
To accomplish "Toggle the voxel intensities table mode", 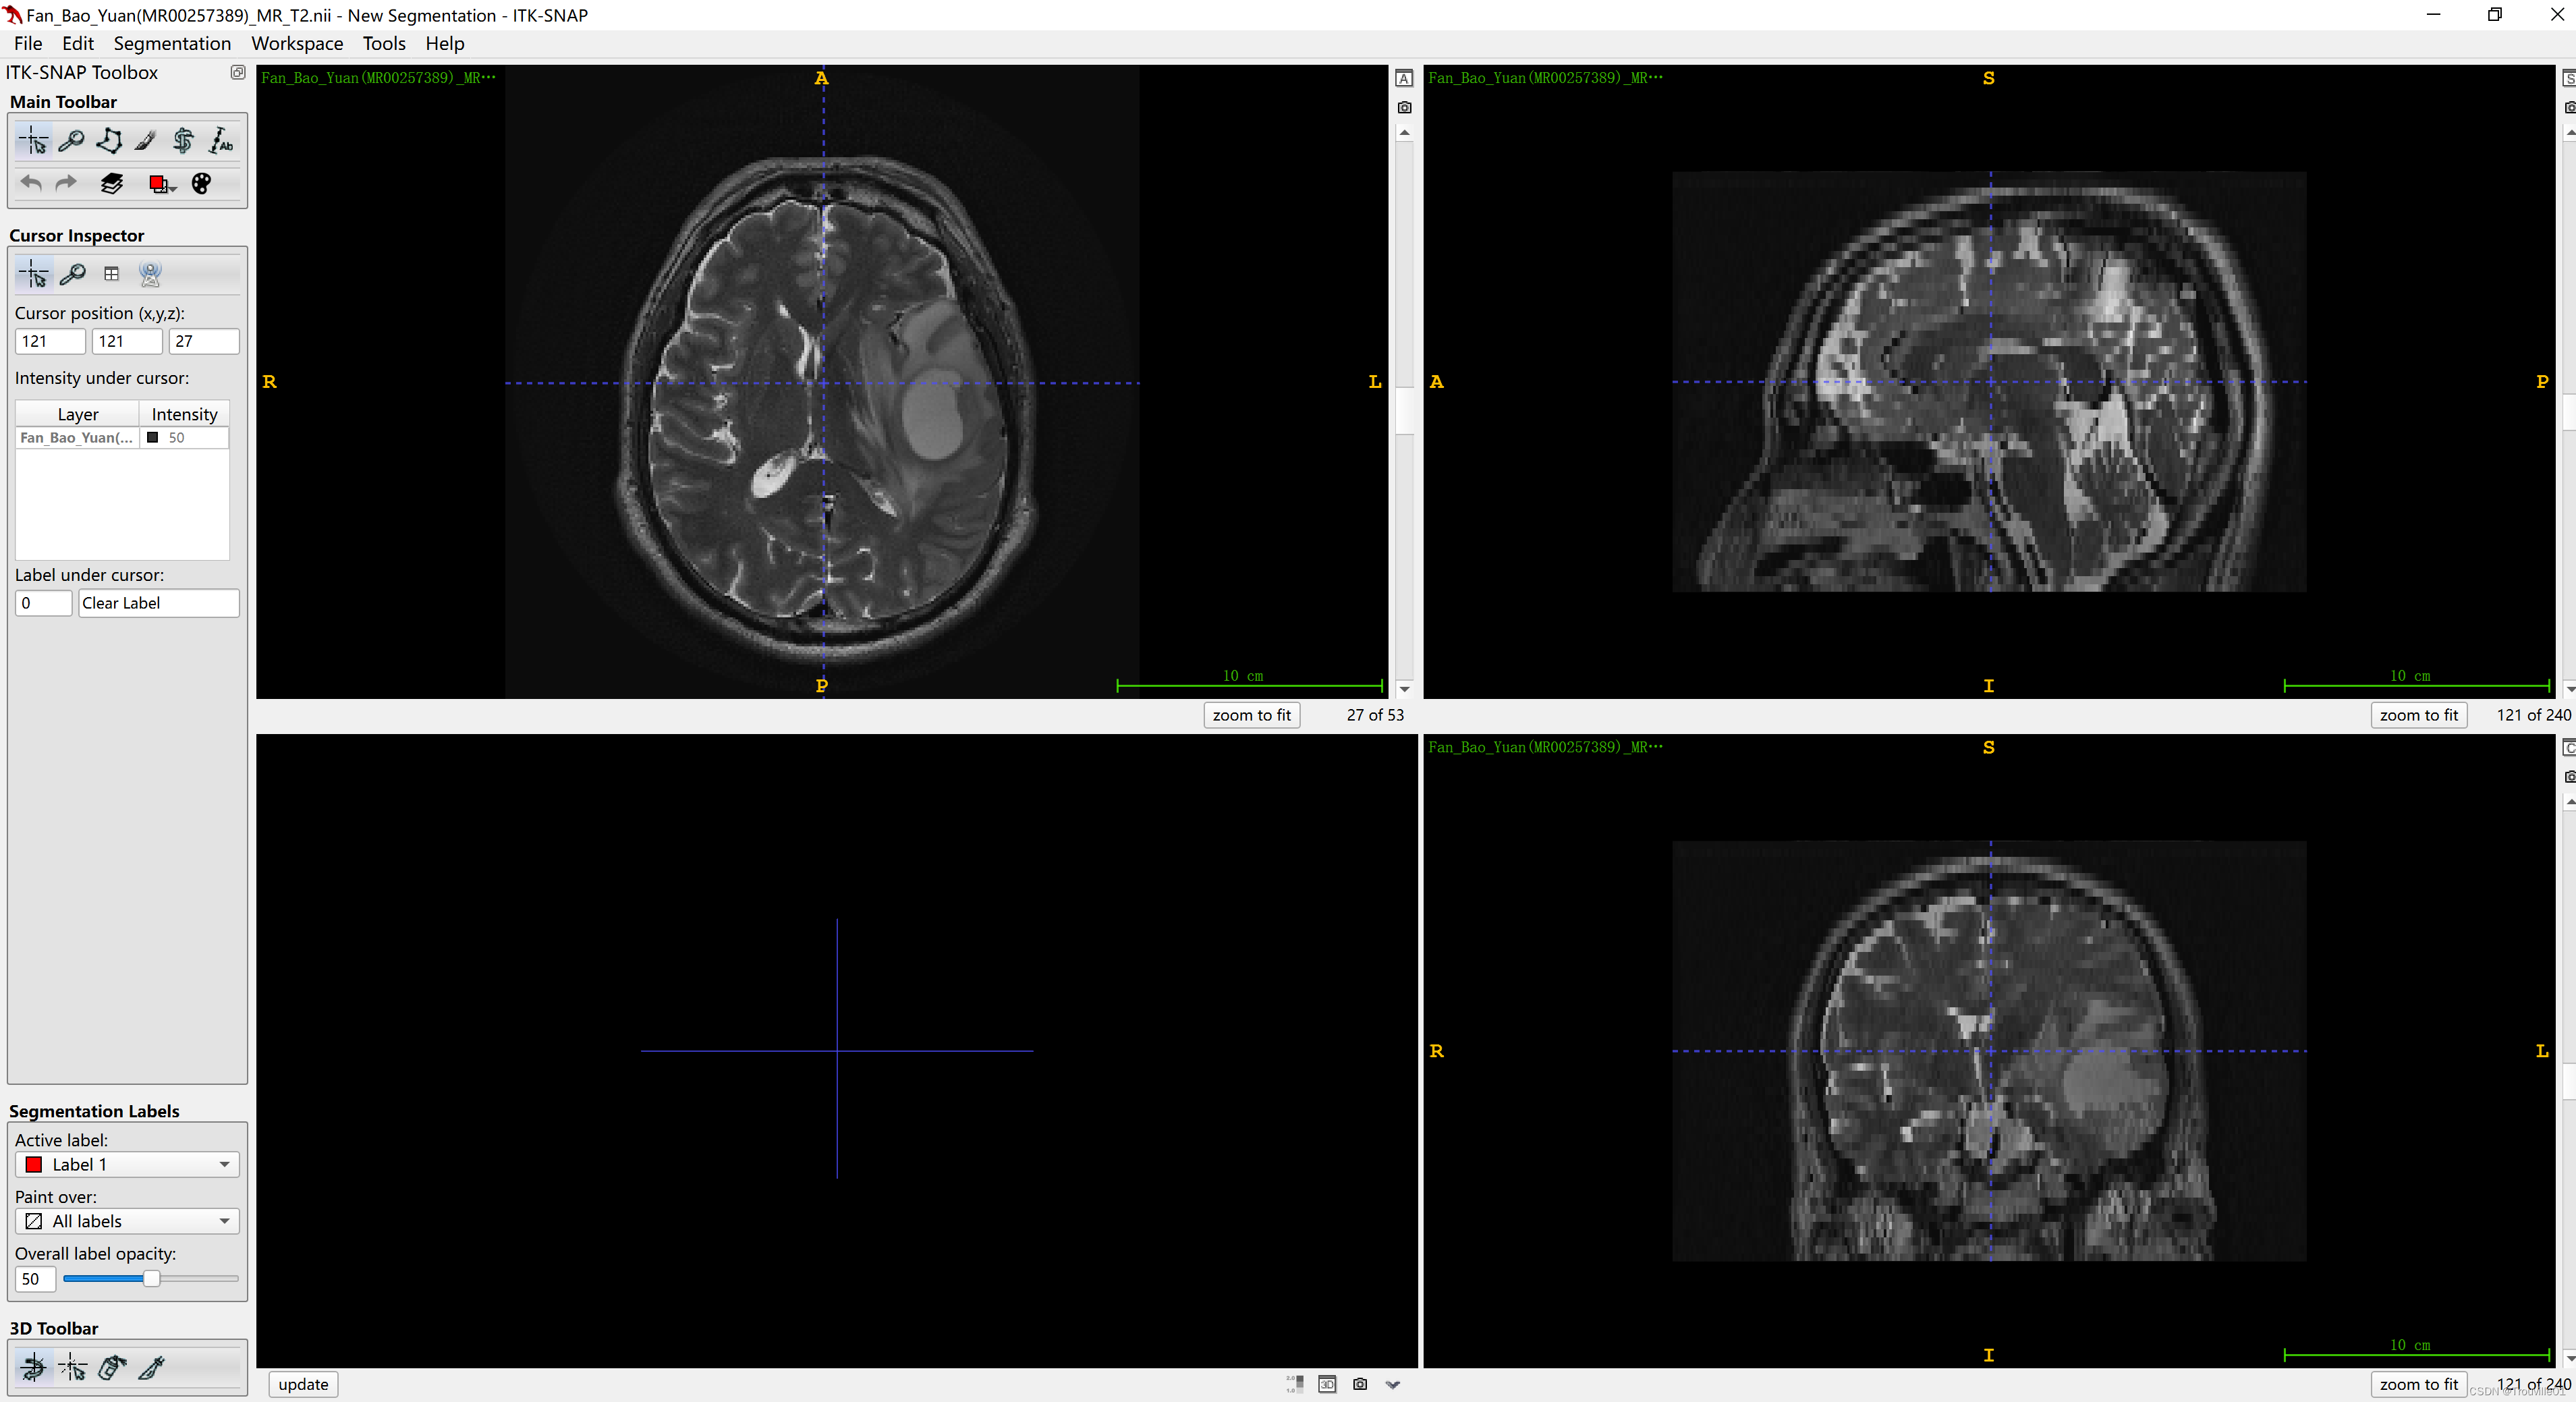I will 111,273.
